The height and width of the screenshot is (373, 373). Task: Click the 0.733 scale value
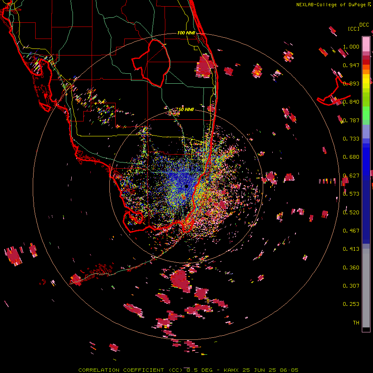click(x=351, y=139)
